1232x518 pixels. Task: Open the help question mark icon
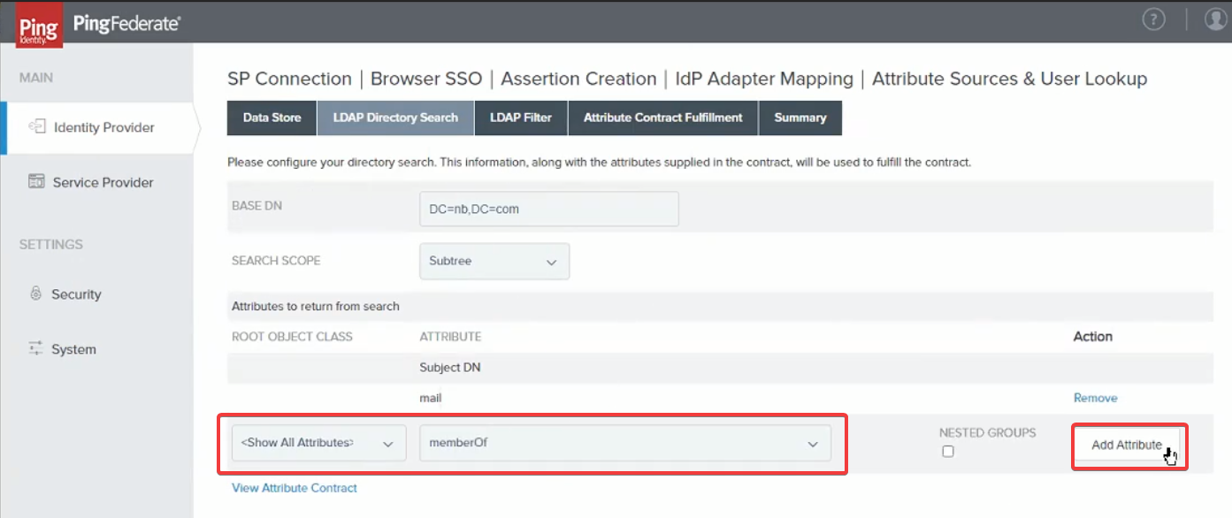tap(1153, 19)
